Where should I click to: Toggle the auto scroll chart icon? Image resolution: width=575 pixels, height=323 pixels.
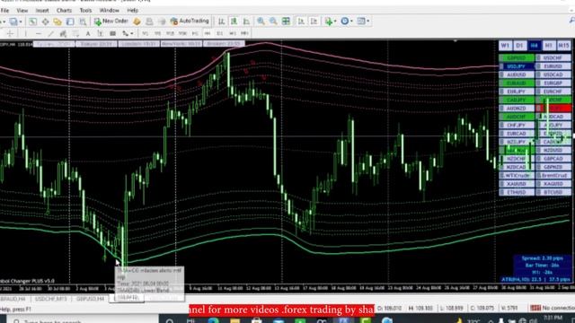(x=301, y=22)
